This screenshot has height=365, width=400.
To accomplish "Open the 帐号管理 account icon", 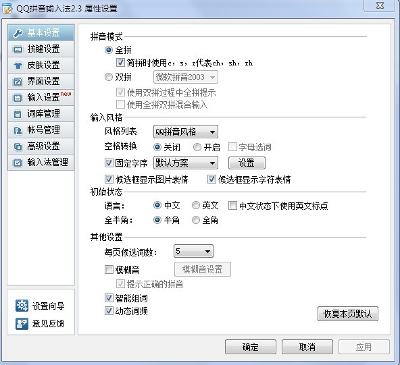I will tap(18, 130).
